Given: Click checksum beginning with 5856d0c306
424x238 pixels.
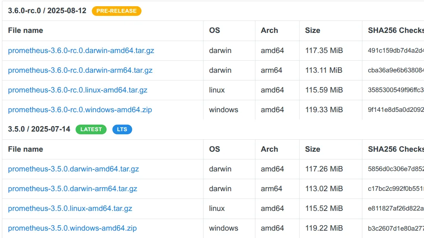Looking at the screenshot, I should coord(396,169).
